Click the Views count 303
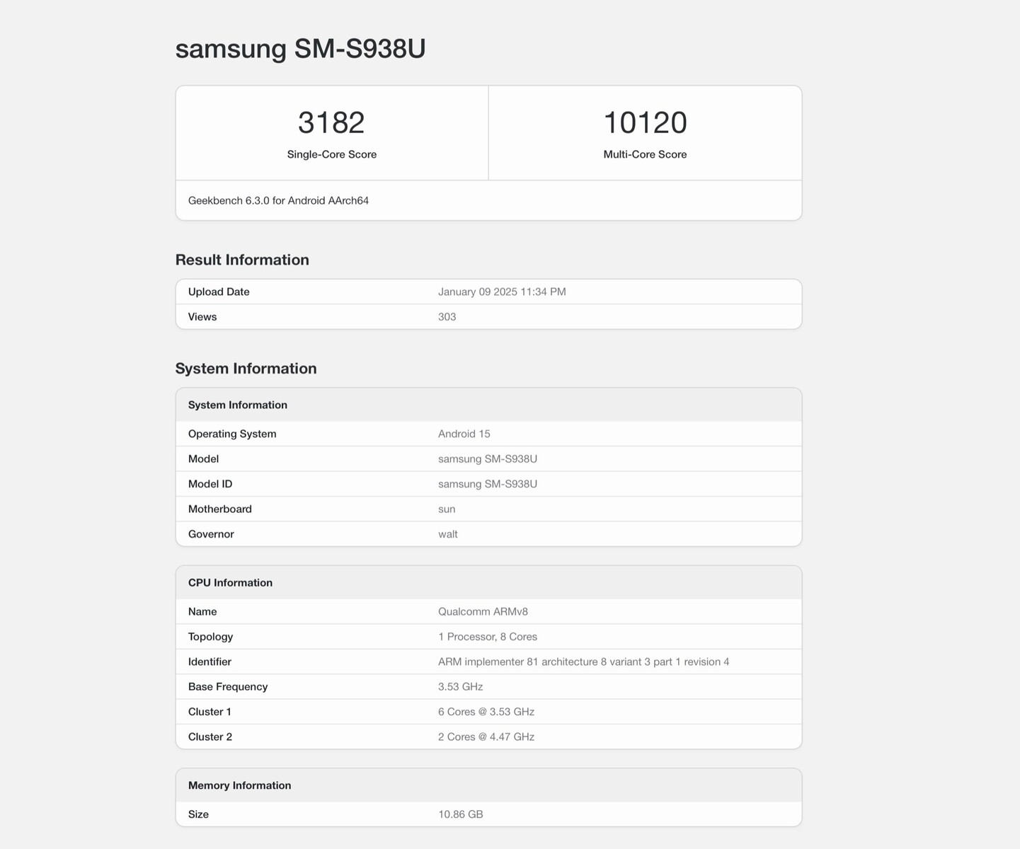 [x=447, y=317]
